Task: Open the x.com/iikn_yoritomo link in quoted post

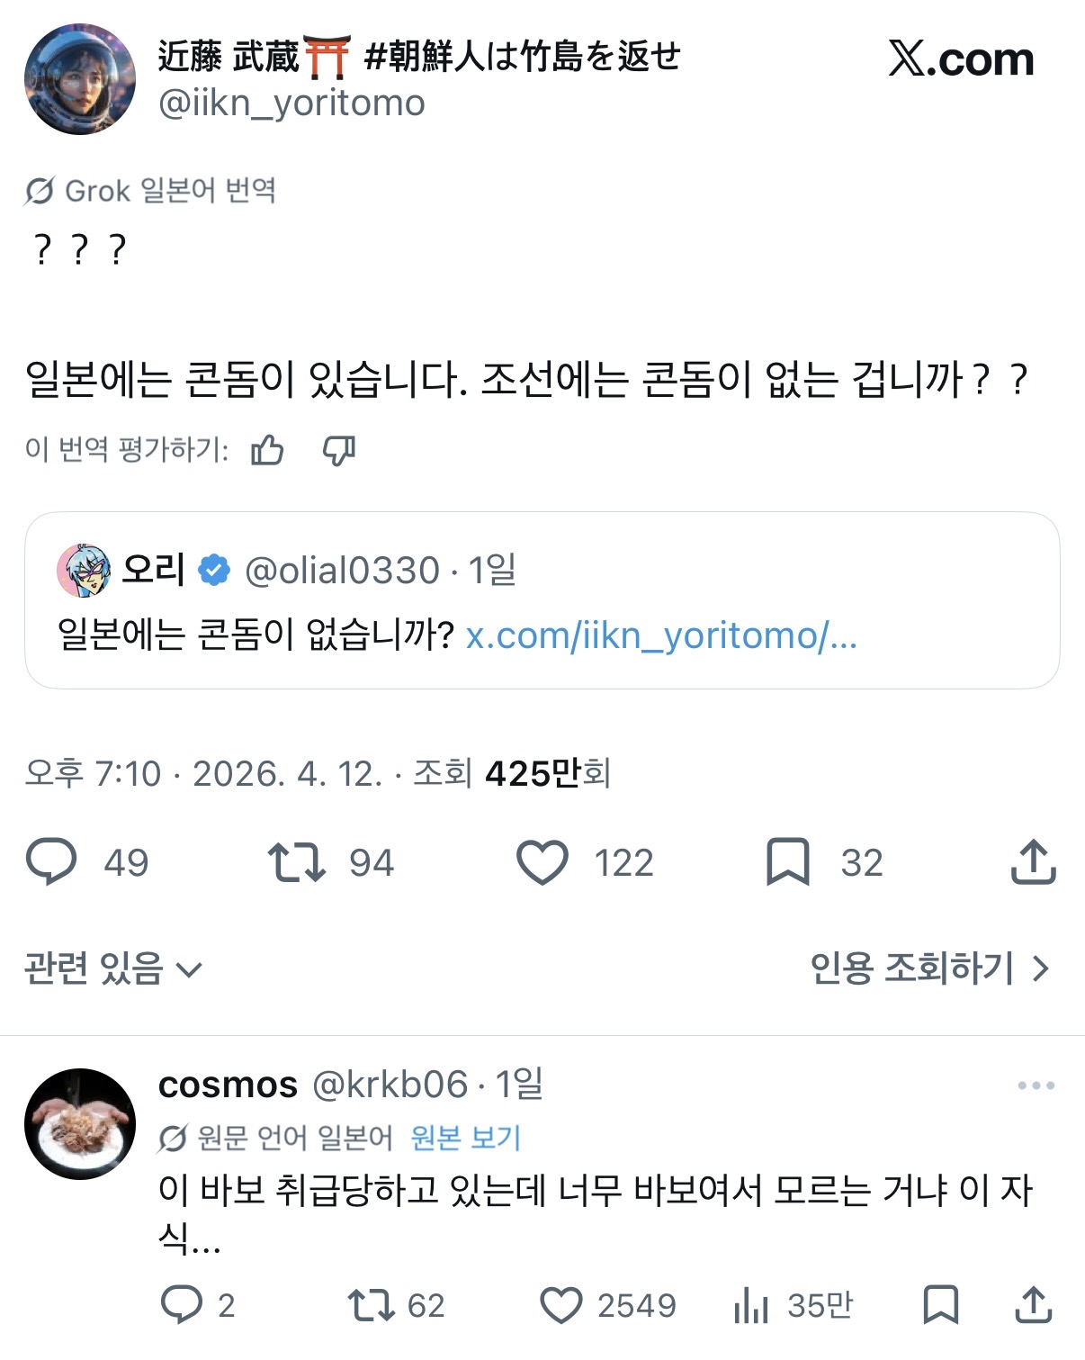Action: click(661, 635)
